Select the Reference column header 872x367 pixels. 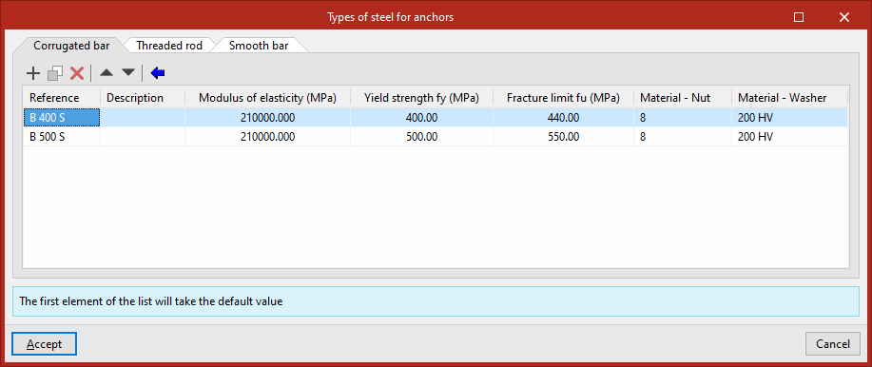[x=61, y=98]
